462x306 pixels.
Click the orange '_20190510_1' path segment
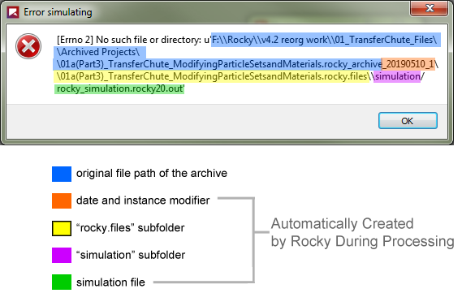click(x=408, y=64)
